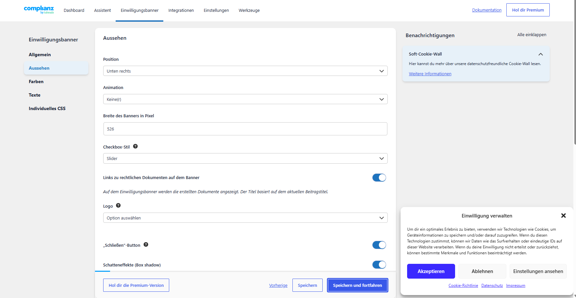The height and width of the screenshot is (298, 576).
Task: Open the Cookie-Richtlinie link
Action: click(x=463, y=286)
